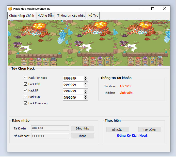Screen dimensions: 176x157
Task: Increase the Hack NP value with up arrow
Action: (86, 90)
